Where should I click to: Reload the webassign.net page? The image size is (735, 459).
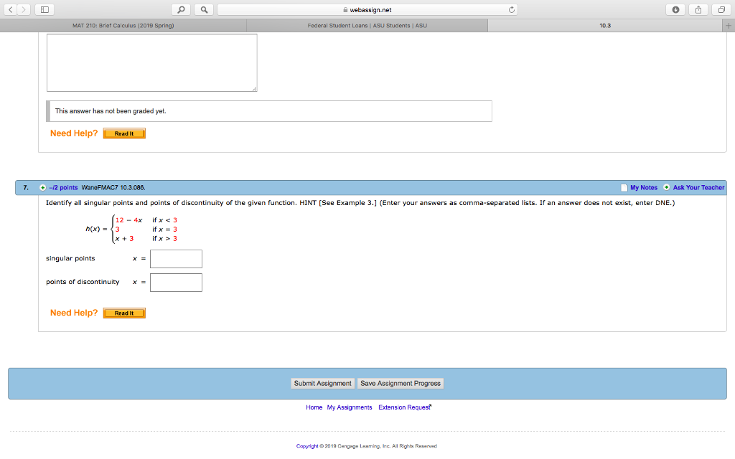click(x=512, y=9)
